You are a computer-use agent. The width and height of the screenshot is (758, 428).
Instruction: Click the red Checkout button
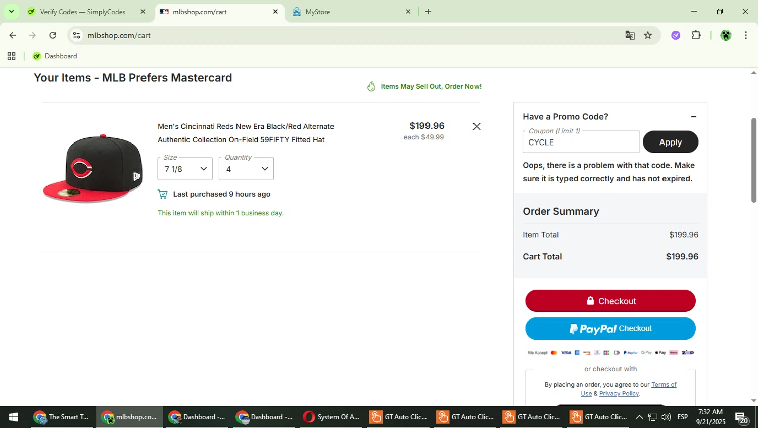coord(610,301)
